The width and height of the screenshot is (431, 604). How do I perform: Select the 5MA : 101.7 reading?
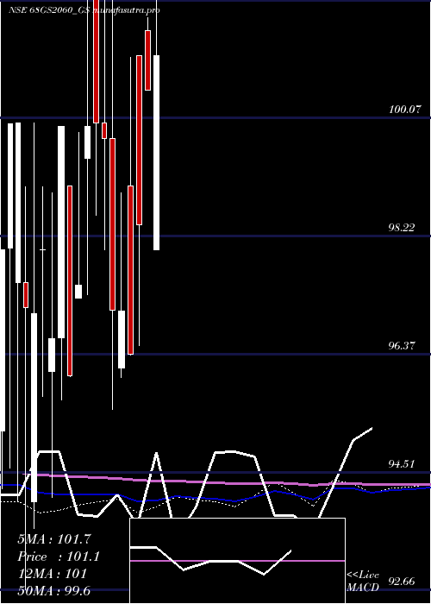pyautogui.click(x=54, y=539)
